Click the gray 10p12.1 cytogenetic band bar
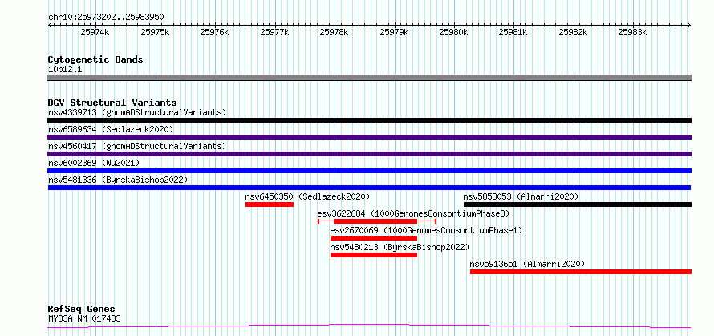 point(370,78)
